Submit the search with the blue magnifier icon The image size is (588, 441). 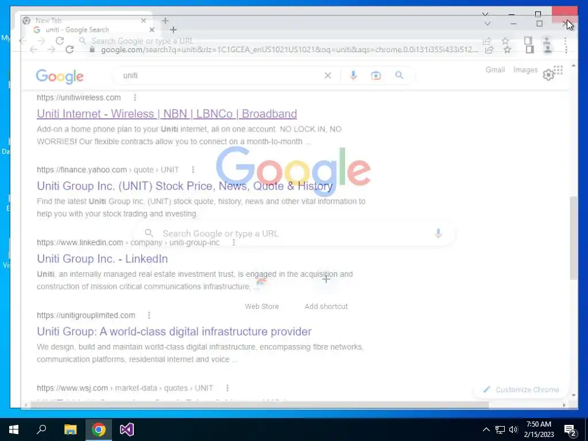[400, 75]
